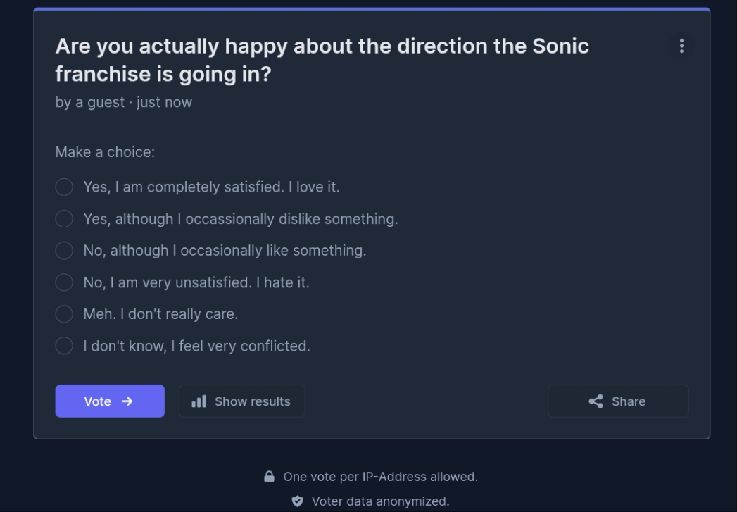Screen dimensions: 737x512
Task: Choose "Yes, although I occassionally dislike something"
Action: coord(64,219)
